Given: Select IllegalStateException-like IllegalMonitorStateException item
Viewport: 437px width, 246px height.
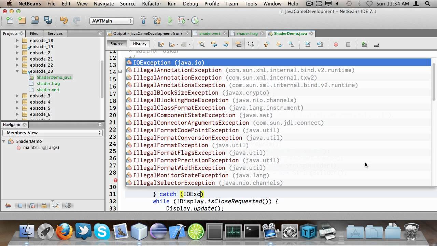Looking at the screenshot, I should (279, 175).
